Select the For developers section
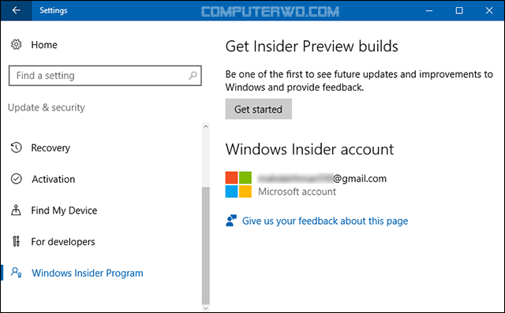 point(63,241)
